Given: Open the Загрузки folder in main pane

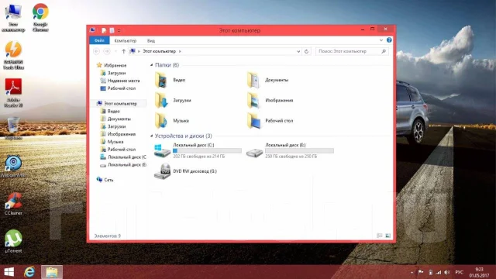Looking at the screenshot, I should point(173,100).
